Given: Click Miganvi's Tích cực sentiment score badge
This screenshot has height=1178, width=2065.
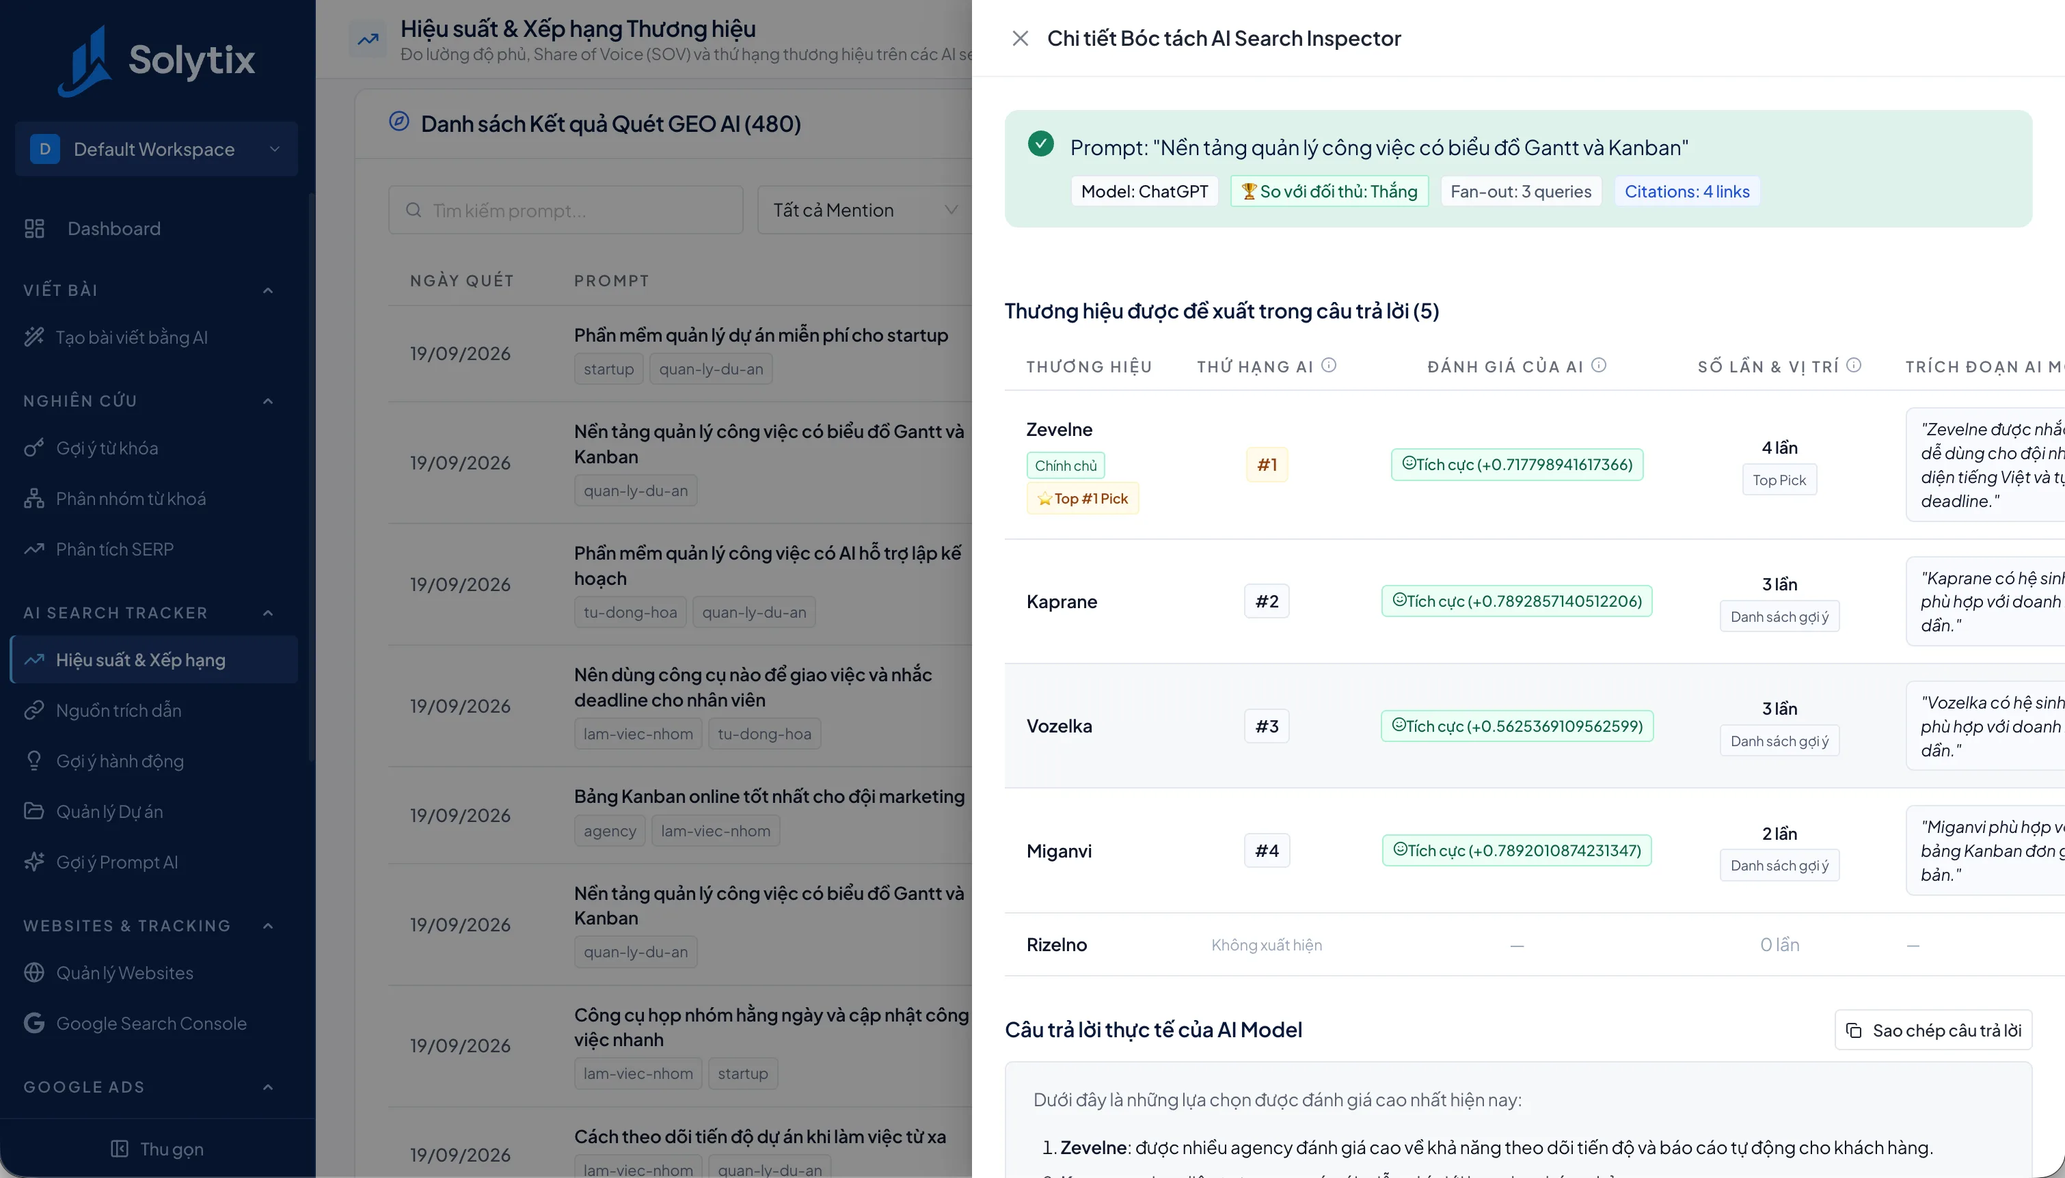Looking at the screenshot, I should [1516, 849].
